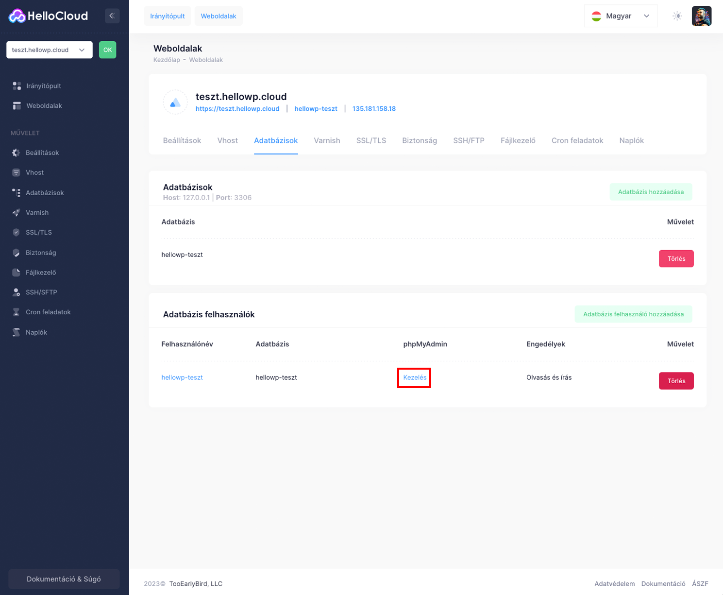Click Adatbázis felhasználó hozzáadása button
The image size is (723, 595).
pos(633,314)
